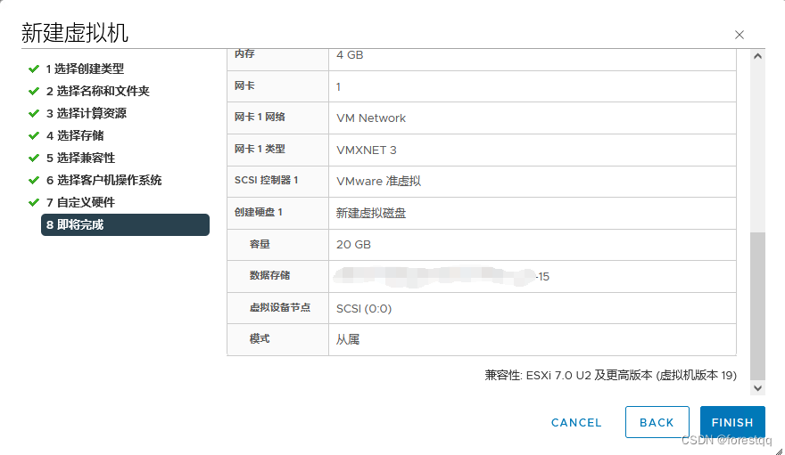
Task: Click the VMXNET 3 value
Action: 366,150
